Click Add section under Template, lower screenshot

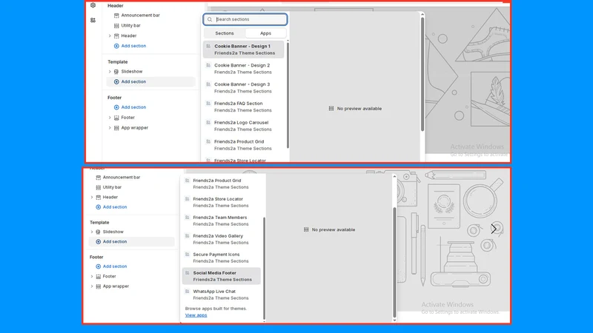pyautogui.click(x=111, y=242)
